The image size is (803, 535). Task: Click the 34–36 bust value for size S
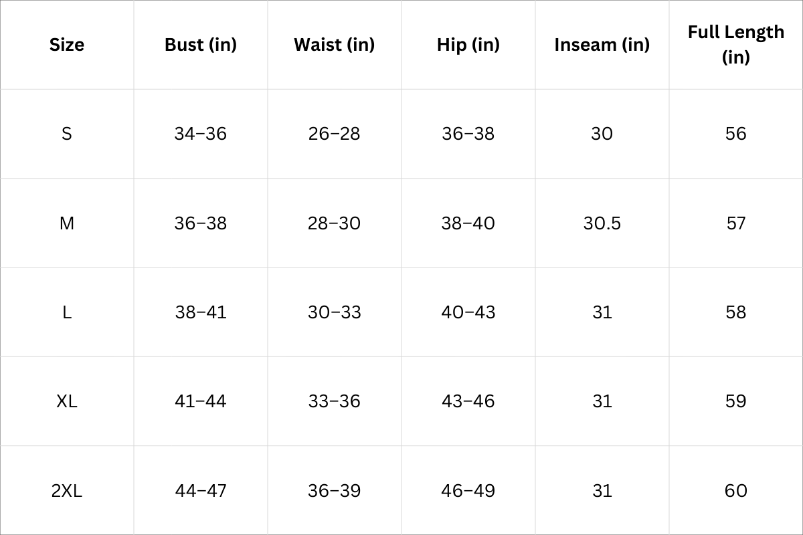(201, 134)
